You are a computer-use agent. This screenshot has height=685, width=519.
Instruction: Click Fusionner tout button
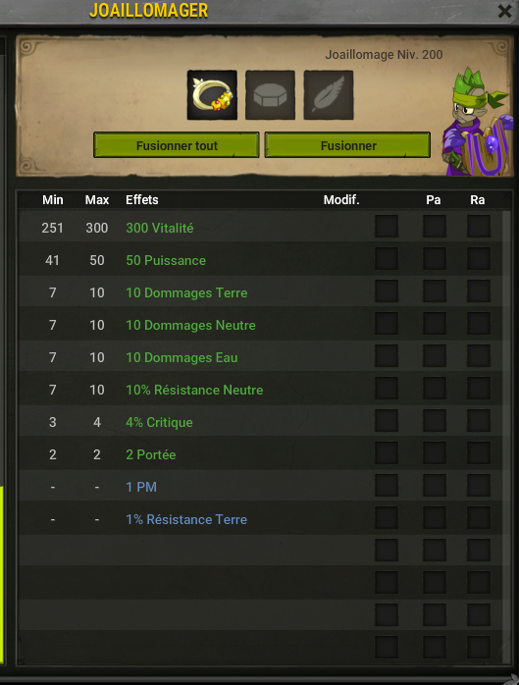(x=177, y=145)
